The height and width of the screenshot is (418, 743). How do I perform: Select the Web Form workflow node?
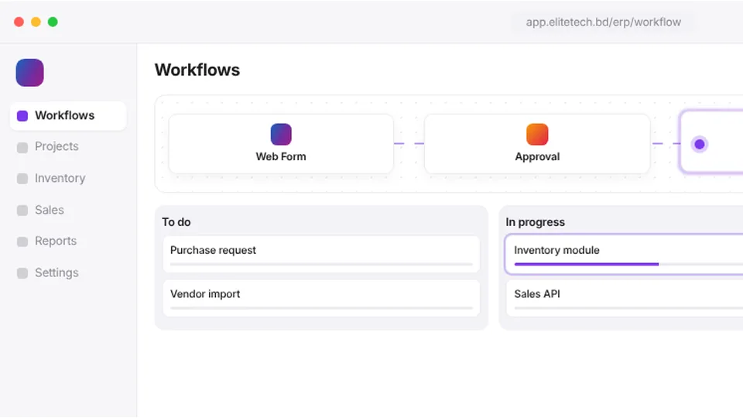[281, 144]
